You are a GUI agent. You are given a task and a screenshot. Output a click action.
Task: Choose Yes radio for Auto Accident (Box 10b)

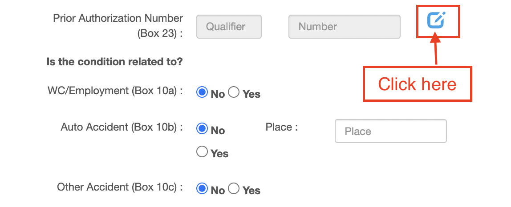pyautogui.click(x=202, y=151)
